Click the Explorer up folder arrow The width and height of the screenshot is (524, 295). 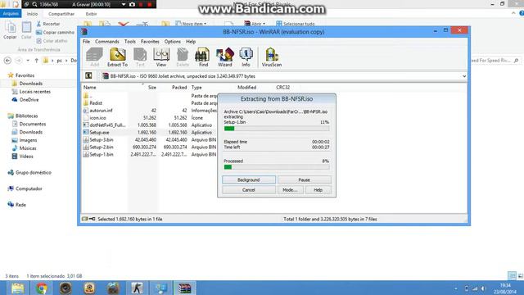coord(36,61)
